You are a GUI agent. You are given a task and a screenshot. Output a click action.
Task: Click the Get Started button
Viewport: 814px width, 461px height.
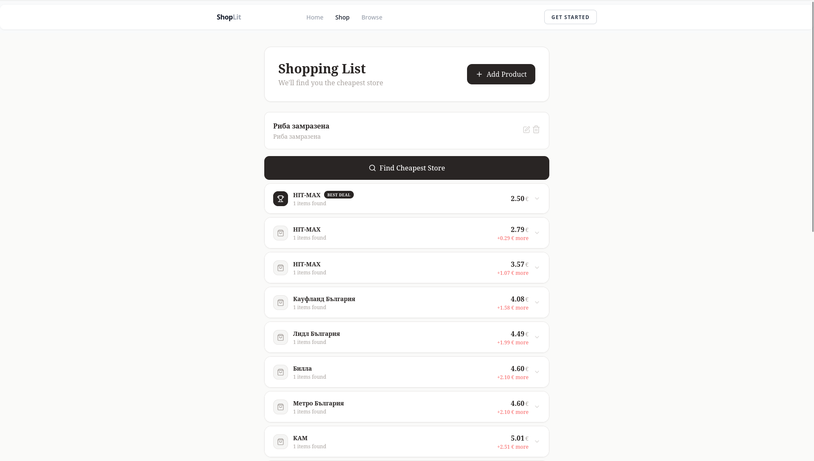[x=570, y=17]
